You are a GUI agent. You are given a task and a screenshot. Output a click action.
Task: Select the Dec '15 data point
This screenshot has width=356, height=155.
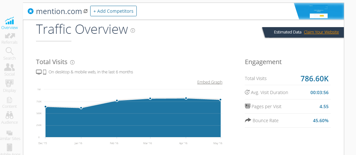[46, 107]
